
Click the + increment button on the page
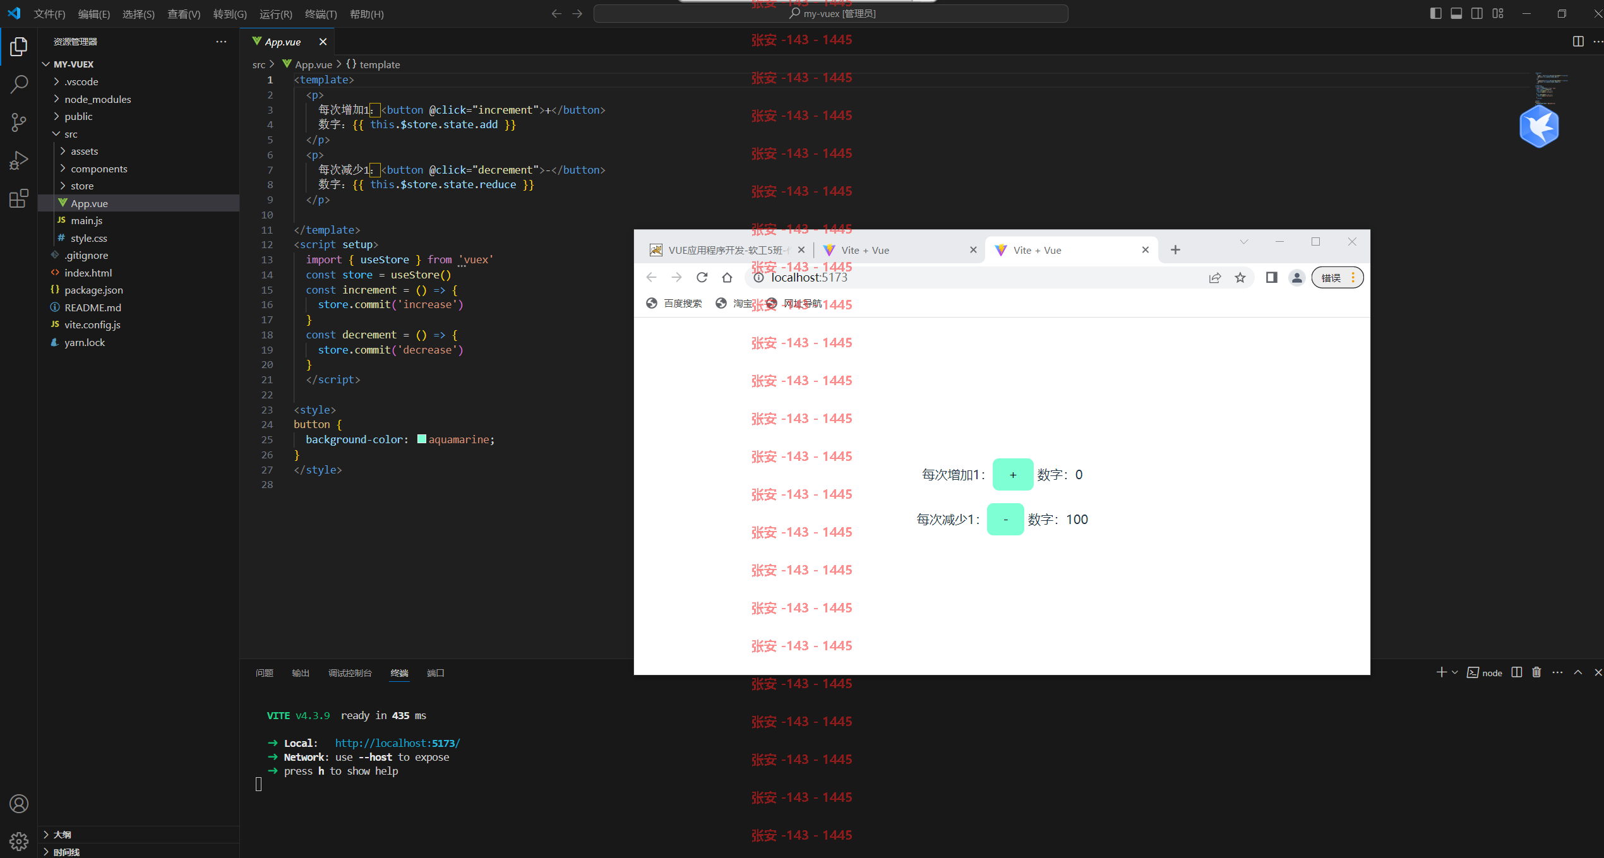pos(1013,475)
